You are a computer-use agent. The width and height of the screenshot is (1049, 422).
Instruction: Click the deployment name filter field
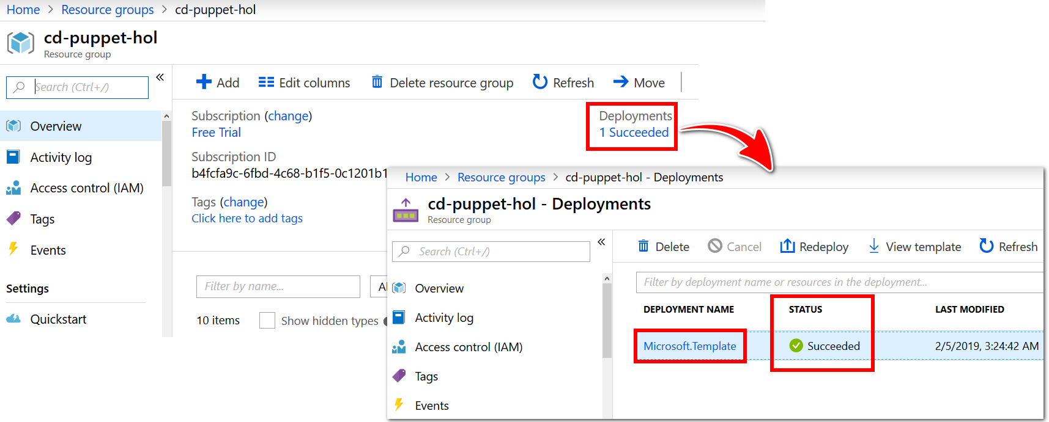(839, 282)
